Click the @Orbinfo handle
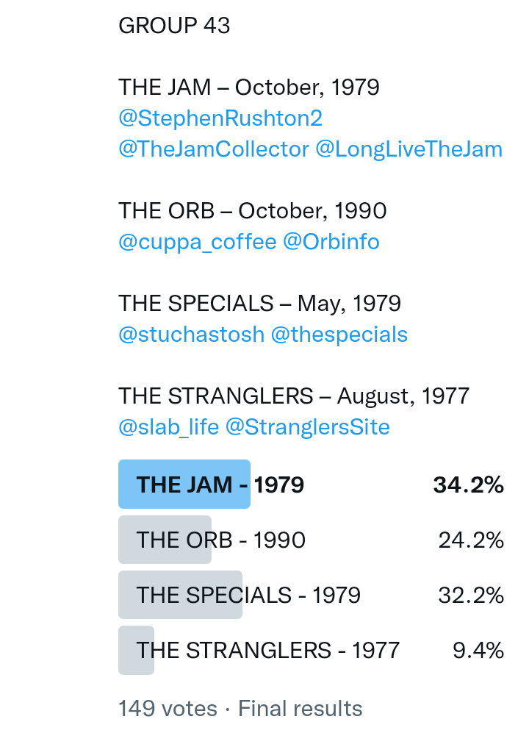The image size is (529, 733). pos(331,242)
